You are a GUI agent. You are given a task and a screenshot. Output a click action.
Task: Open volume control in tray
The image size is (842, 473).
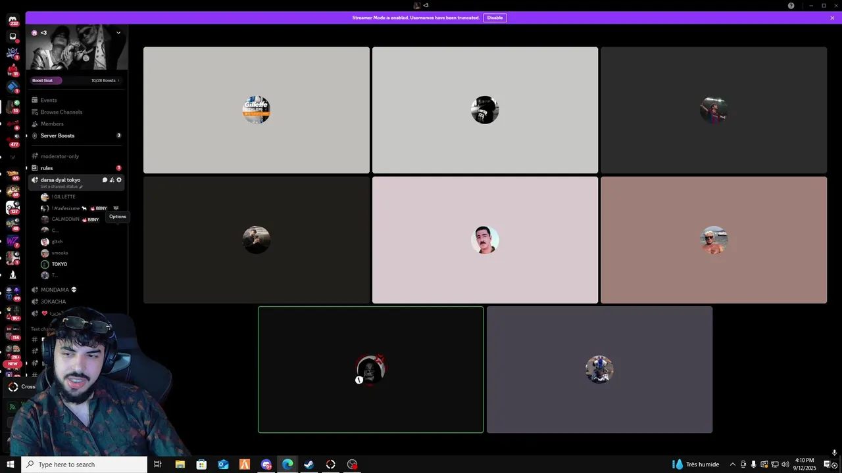click(785, 464)
